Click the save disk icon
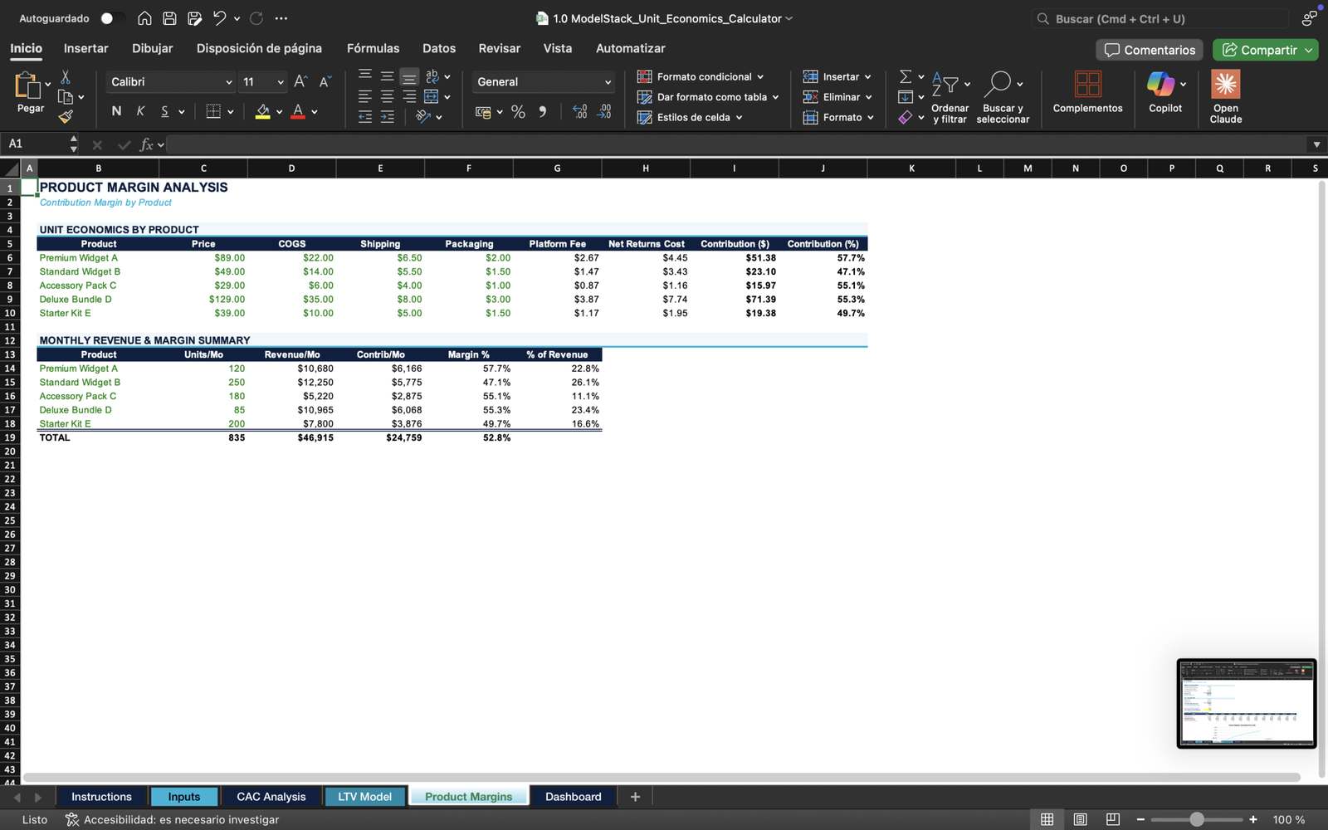1328x830 pixels. point(169,18)
